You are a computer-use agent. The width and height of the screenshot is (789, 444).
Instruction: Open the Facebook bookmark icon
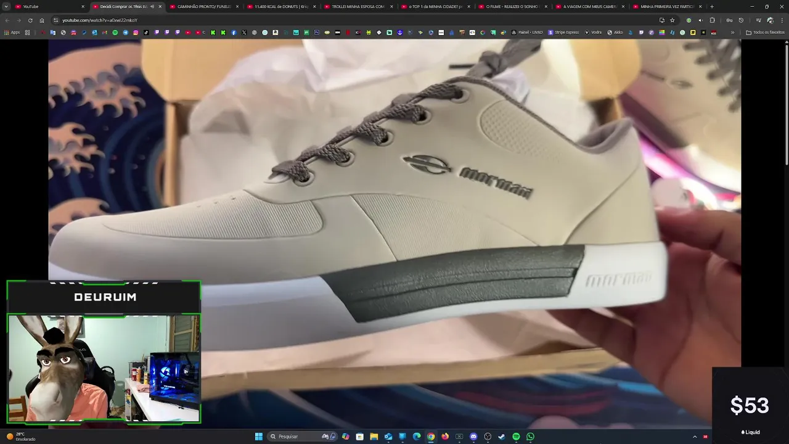pos(234,32)
